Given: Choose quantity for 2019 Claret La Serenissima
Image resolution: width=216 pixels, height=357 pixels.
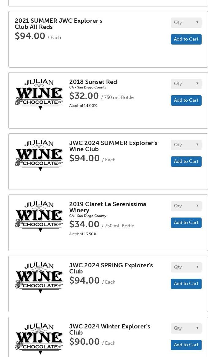Looking at the screenshot, I should 186,206.
